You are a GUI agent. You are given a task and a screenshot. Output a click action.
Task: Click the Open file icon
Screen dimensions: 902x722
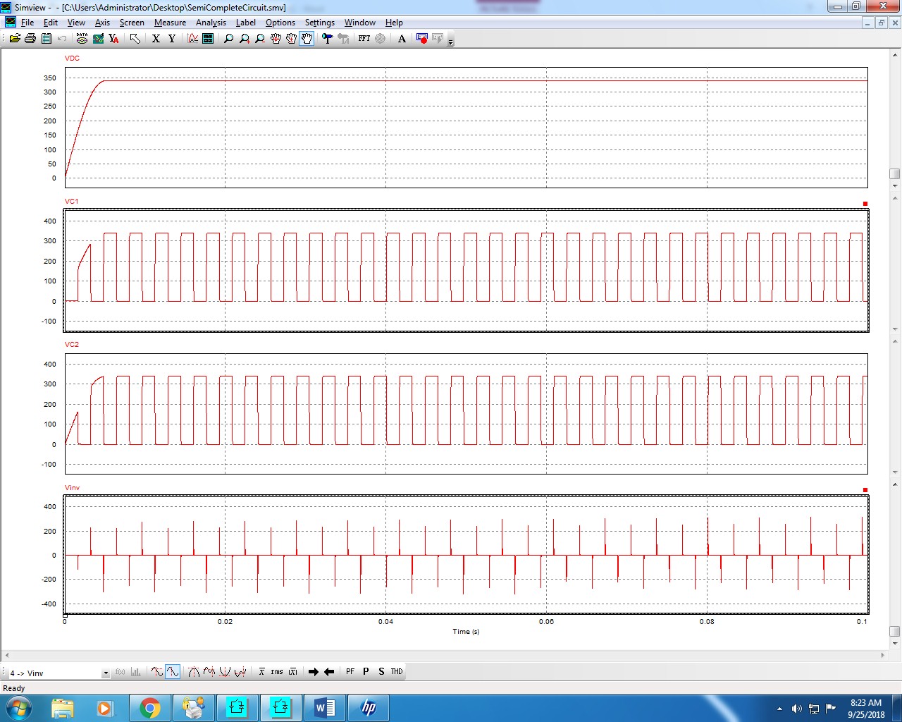(15, 38)
